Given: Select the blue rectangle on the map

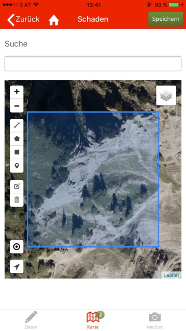Looking at the screenshot, I should [93, 179].
